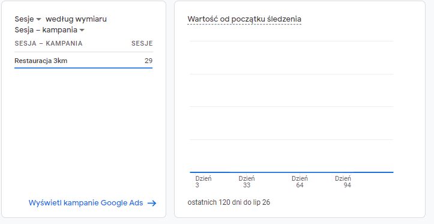Image resolution: width=434 pixels, height=224 pixels.
Task: Click the blue line in lifetime value chart
Action: (292, 172)
